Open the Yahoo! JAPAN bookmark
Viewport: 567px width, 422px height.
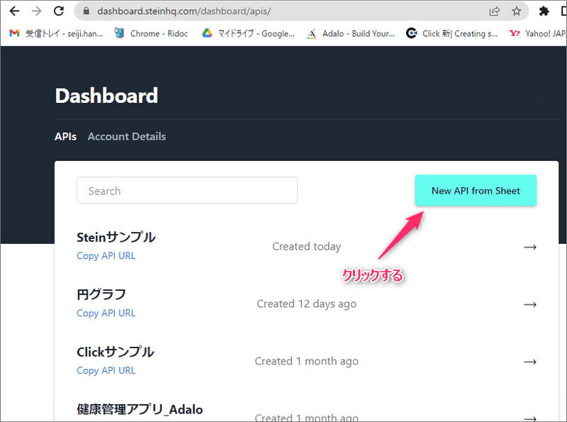click(x=537, y=33)
